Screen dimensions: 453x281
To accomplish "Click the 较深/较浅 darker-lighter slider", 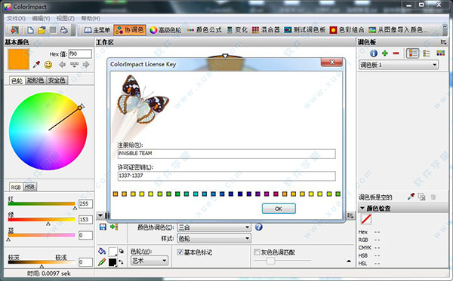I will tap(42, 262).
